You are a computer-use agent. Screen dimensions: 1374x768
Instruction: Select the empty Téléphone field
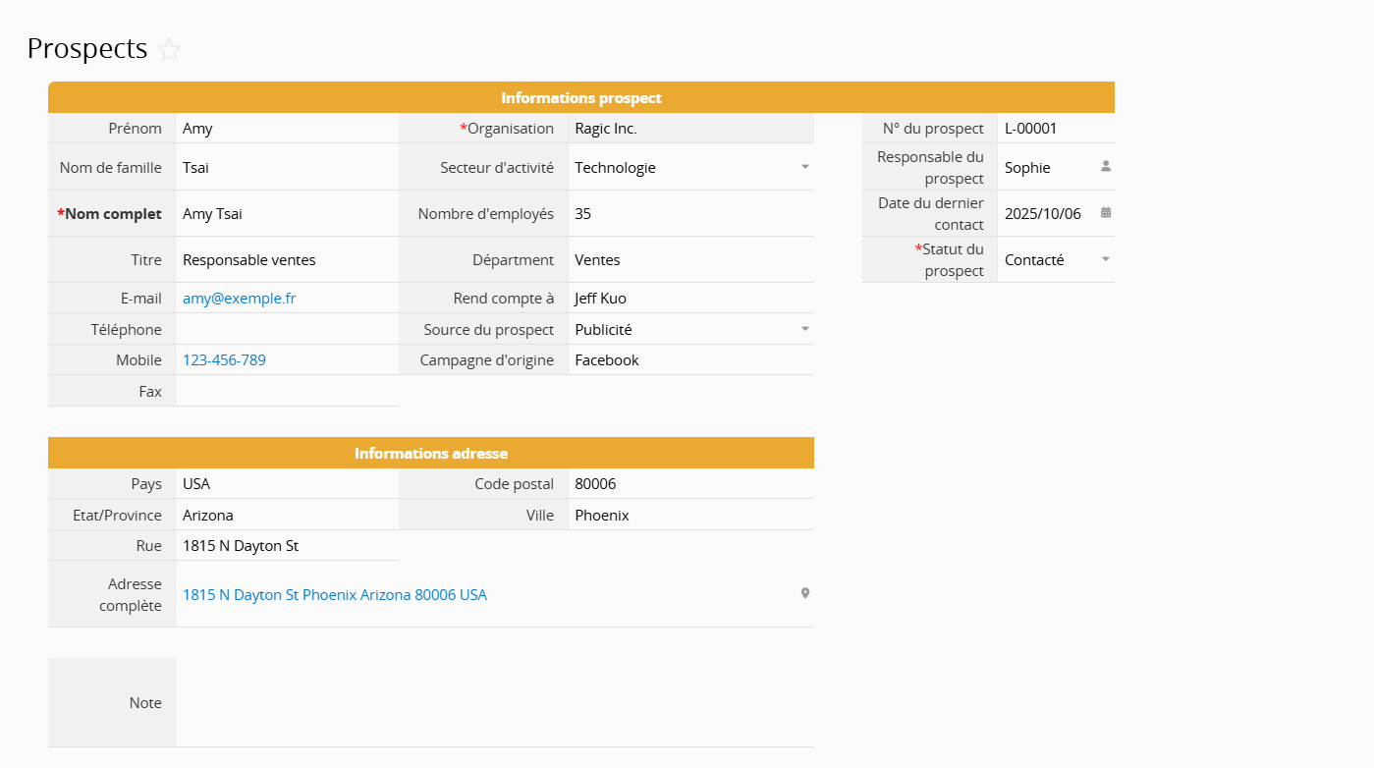click(x=286, y=330)
